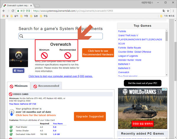Open PLAYERUNKNOWN'S BATTLEGROUNDS link

140,40
